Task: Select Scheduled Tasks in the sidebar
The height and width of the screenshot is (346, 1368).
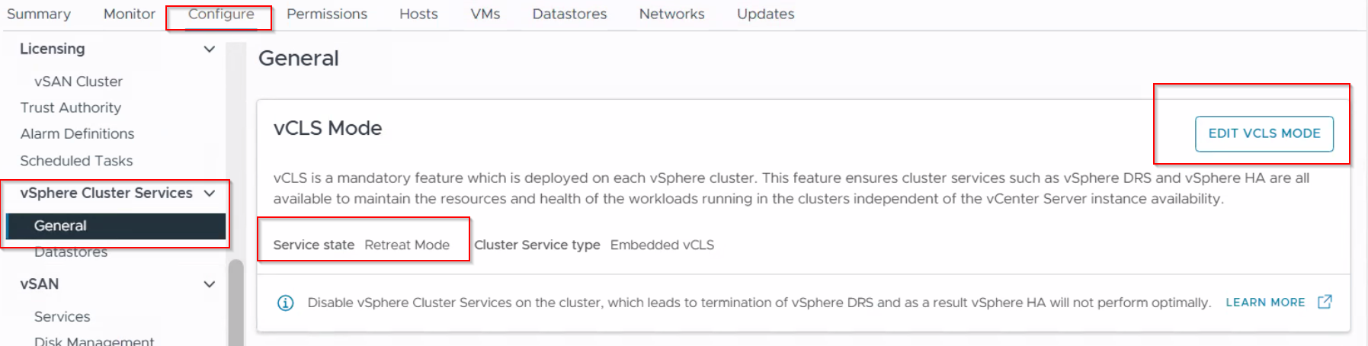Action: coord(76,161)
